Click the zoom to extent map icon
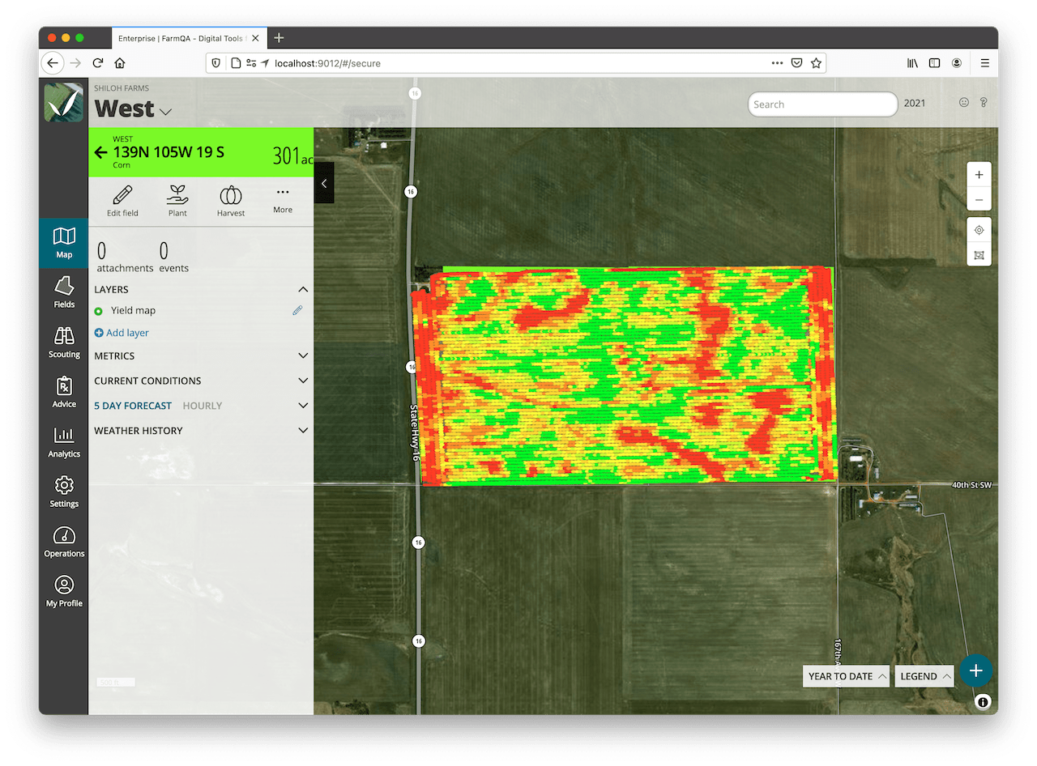The image size is (1037, 766). 979,255
